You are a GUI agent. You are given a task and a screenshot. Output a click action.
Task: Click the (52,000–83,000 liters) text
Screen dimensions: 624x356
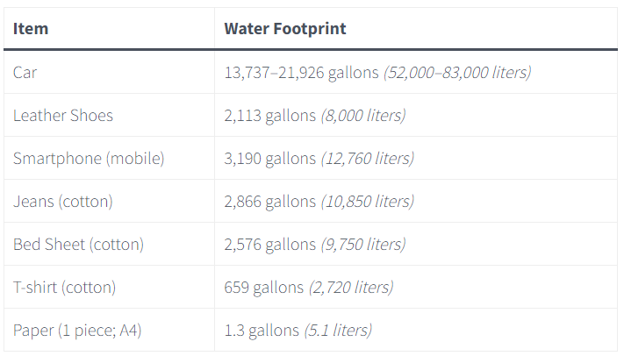(x=457, y=73)
